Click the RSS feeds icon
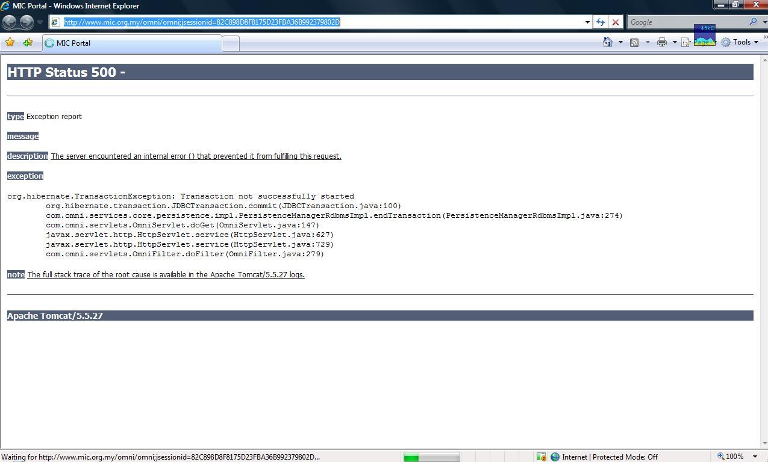 pyautogui.click(x=634, y=42)
